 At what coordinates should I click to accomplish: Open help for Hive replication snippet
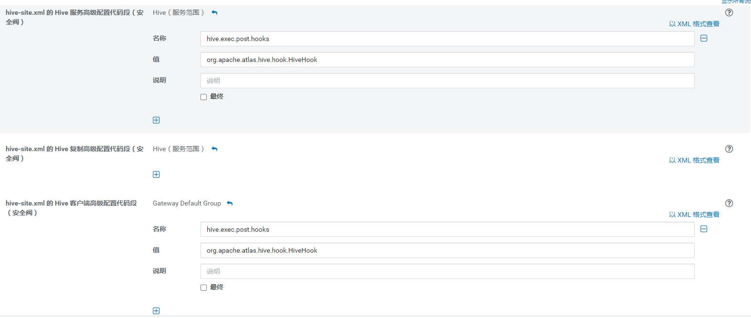tap(729, 149)
